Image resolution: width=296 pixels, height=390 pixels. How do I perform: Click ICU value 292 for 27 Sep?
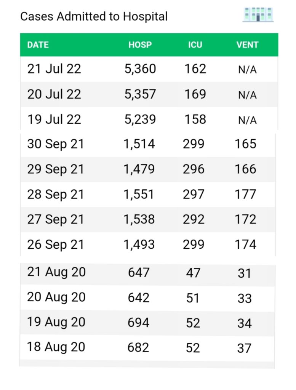194,219
